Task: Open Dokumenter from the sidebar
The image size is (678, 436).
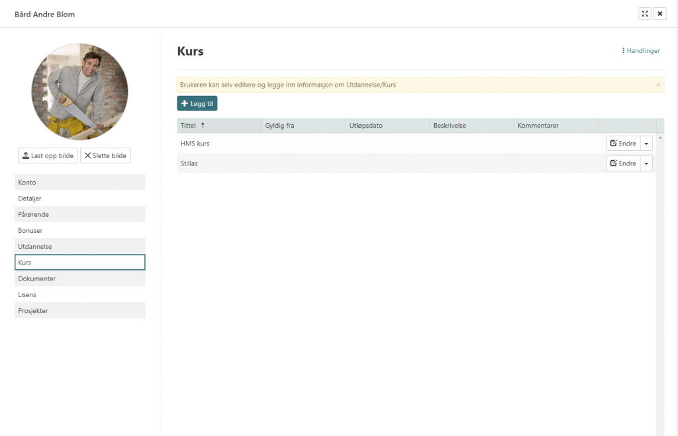Action: (79, 279)
